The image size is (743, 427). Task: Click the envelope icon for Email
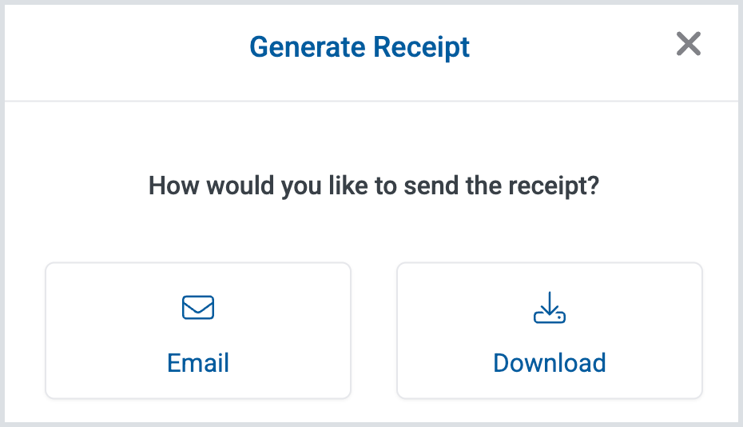coord(198,308)
